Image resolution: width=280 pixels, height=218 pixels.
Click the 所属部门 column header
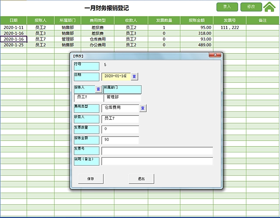pyautogui.click(x=67, y=20)
